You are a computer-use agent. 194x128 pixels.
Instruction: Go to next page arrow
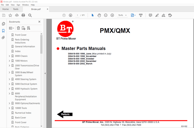pyautogui.click(x=70, y=15)
